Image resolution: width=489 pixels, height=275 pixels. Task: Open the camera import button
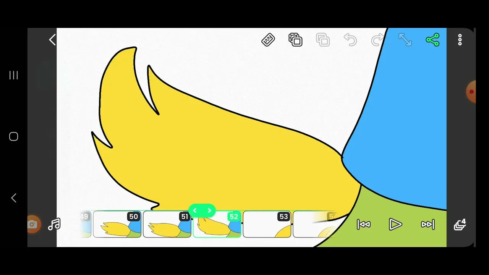coord(33,225)
